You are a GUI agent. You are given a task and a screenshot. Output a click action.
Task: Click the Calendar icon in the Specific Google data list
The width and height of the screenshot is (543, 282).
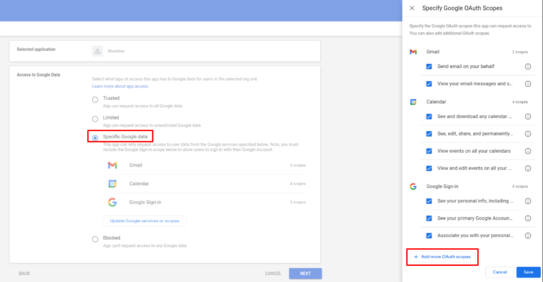pyautogui.click(x=112, y=184)
